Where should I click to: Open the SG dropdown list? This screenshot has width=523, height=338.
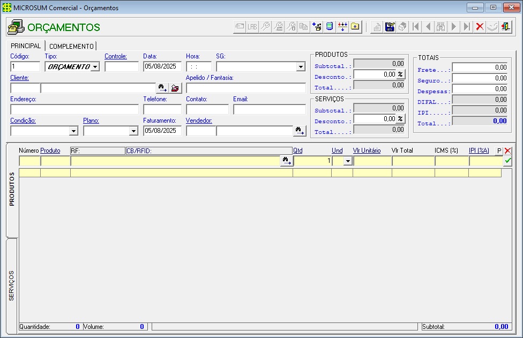click(301, 67)
